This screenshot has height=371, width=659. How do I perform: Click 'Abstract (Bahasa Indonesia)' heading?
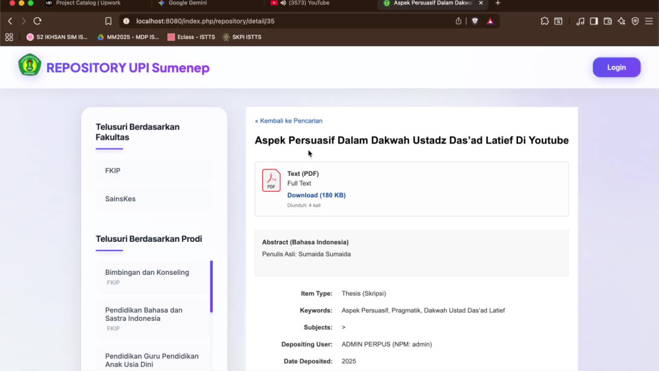[305, 242]
